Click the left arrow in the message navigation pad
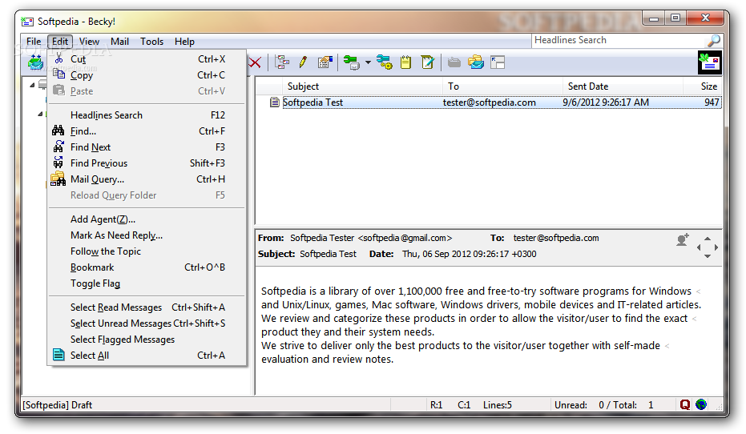Image resolution: width=746 pixels, height=434 pixels. tap(699, 247)
